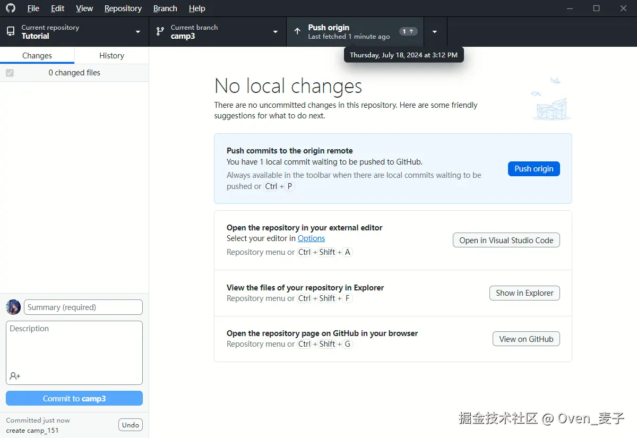Screen dimensions: 637x438
Task: Click the Summary (required) input field
Action: (x=83, y=307)
